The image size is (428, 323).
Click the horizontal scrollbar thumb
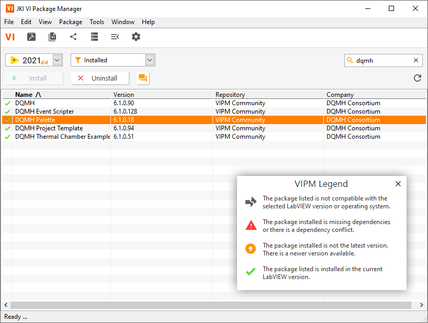click(x=211, y=305)
